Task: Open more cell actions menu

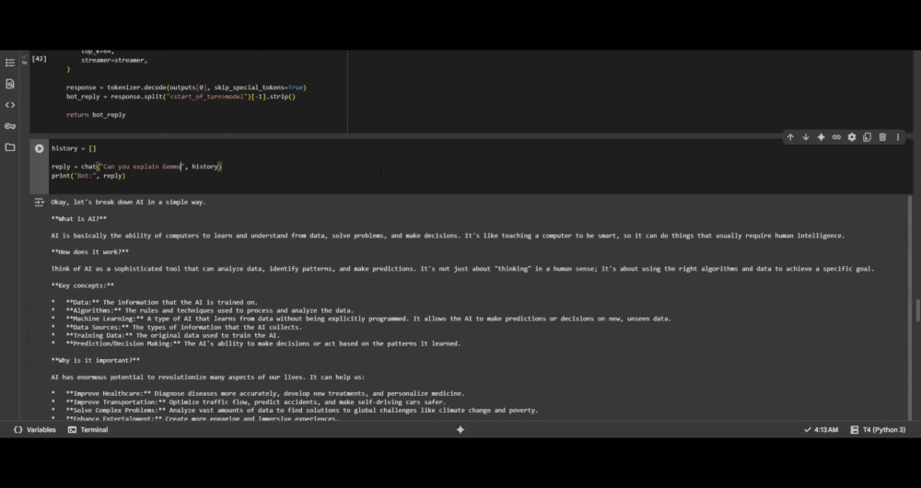Action: [897, 137]
